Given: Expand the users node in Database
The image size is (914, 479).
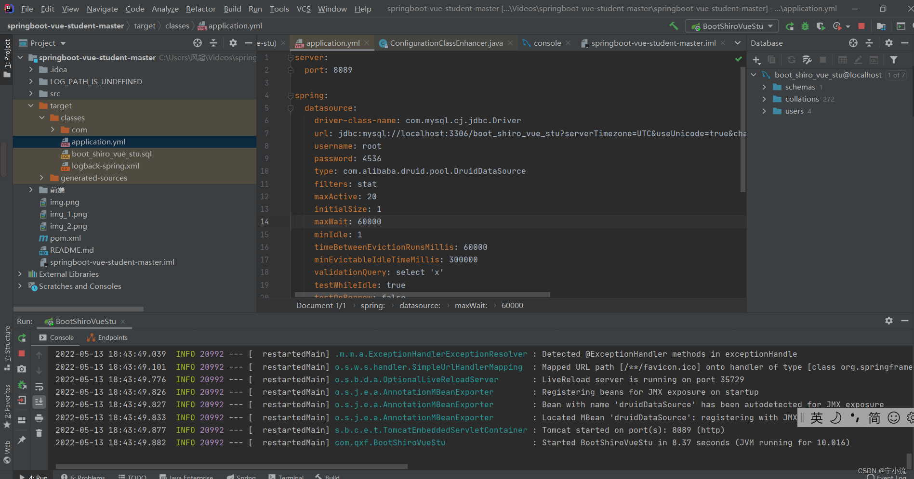Looking at the screenshot, I should click(x=764, y=111).
